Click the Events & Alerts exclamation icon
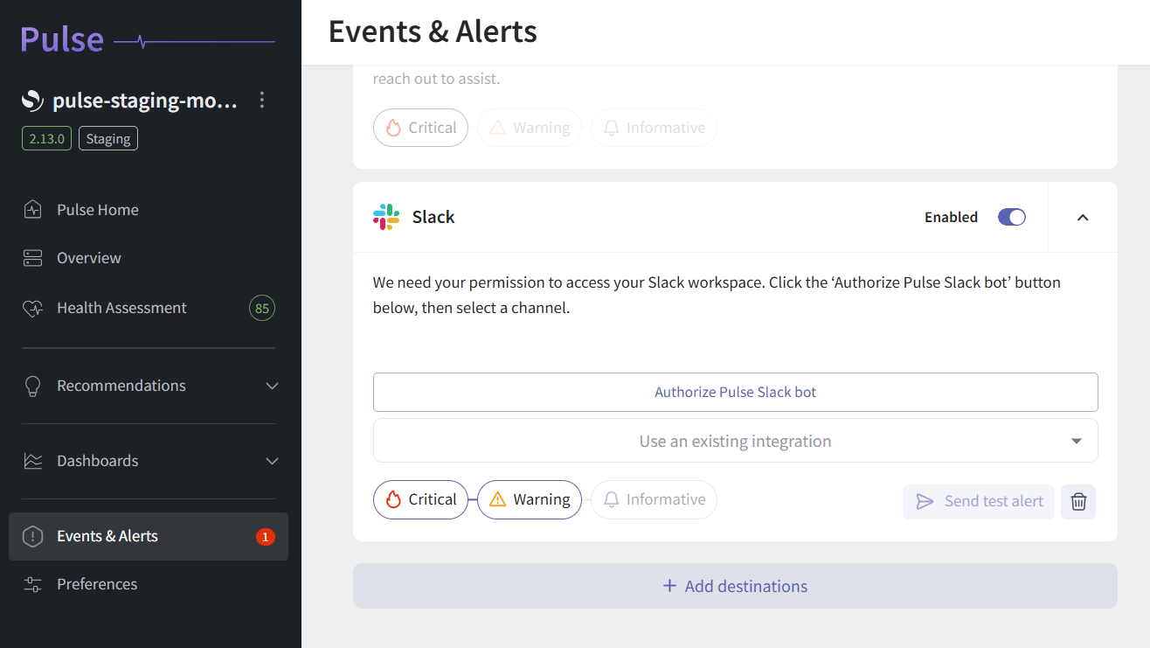 click(32, 536)
